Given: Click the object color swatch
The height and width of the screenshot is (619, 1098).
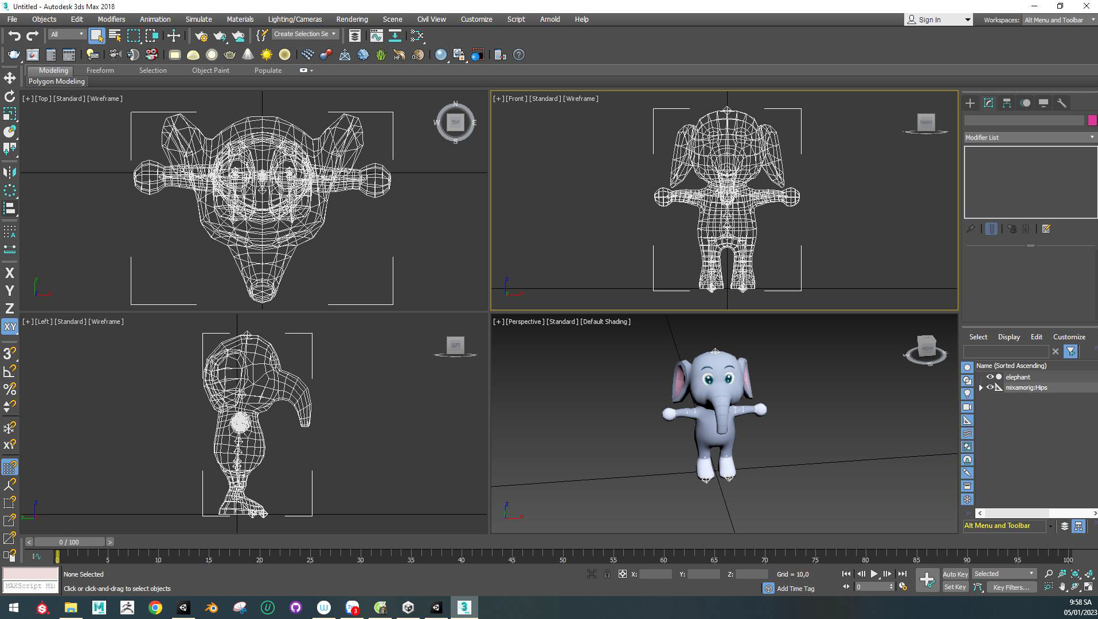Looking at the screenshot, I should [1092, 120].
